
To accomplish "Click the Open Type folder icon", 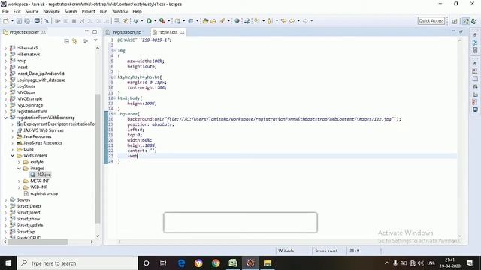I will click(x=205, y=21).
